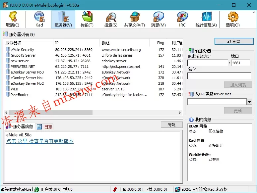
Task: Click the 取消(C) button in the right panel
Action: (234, 41)
